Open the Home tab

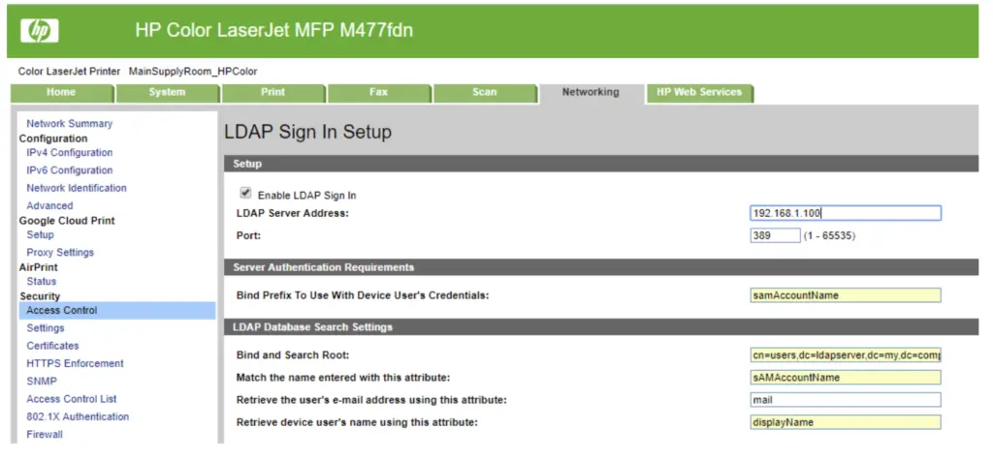61,93
